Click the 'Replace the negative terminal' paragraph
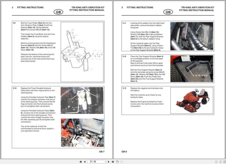Viewport: 226px width, 164px height. coord(147,89)
